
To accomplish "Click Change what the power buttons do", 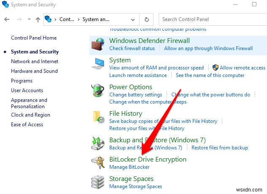I will tap(210, 95).
